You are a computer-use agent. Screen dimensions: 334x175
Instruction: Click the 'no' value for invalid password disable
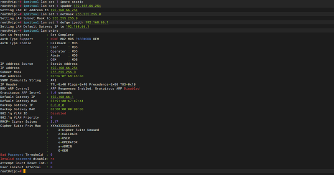coord(52,159)
